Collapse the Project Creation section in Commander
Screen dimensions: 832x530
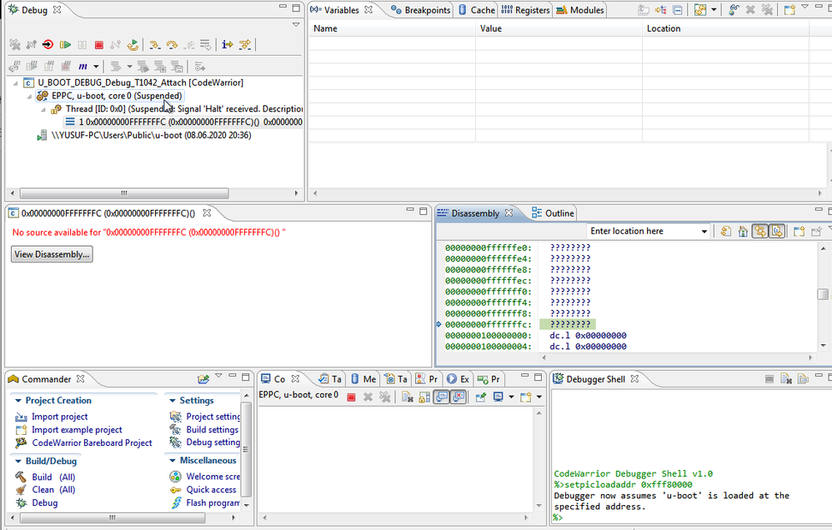coord(18,401)
